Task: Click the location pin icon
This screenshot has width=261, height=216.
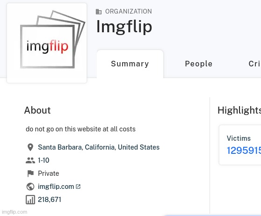Action: (x=30, y=147)
